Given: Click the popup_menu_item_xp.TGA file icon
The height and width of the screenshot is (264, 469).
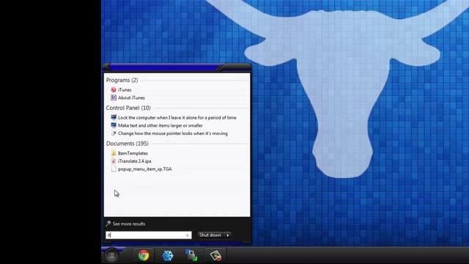Looking at the screenshot, I should point(114,169).
